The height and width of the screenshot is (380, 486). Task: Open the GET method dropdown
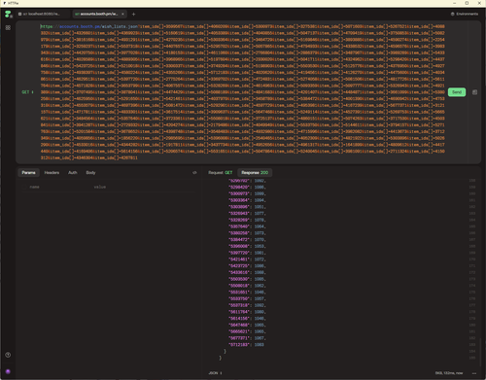tap(27, 92)
